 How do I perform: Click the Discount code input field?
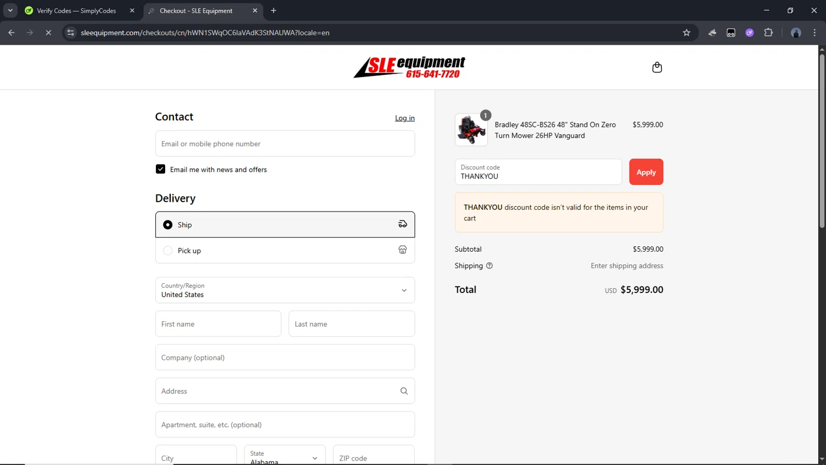(538, 172)
